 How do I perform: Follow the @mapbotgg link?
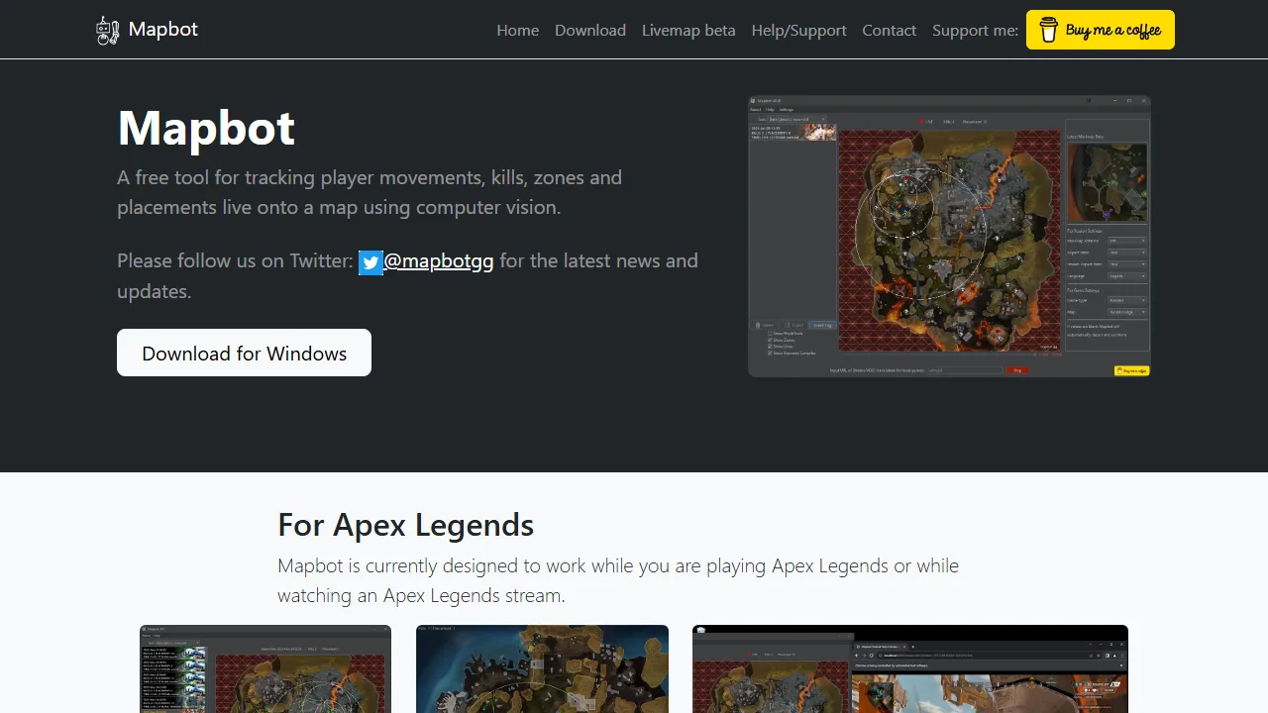(439, 260)
